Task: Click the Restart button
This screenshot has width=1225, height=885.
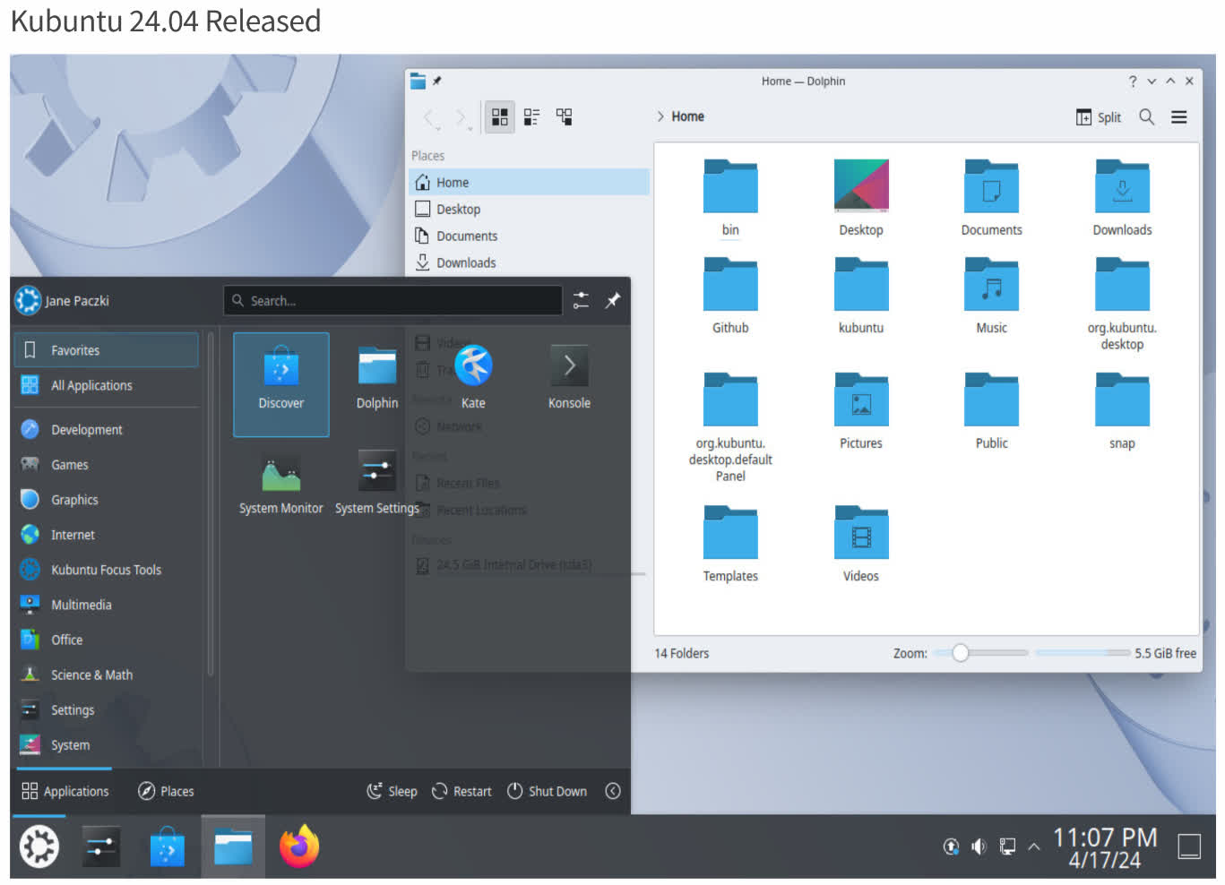Action: (x=462, y=791)
